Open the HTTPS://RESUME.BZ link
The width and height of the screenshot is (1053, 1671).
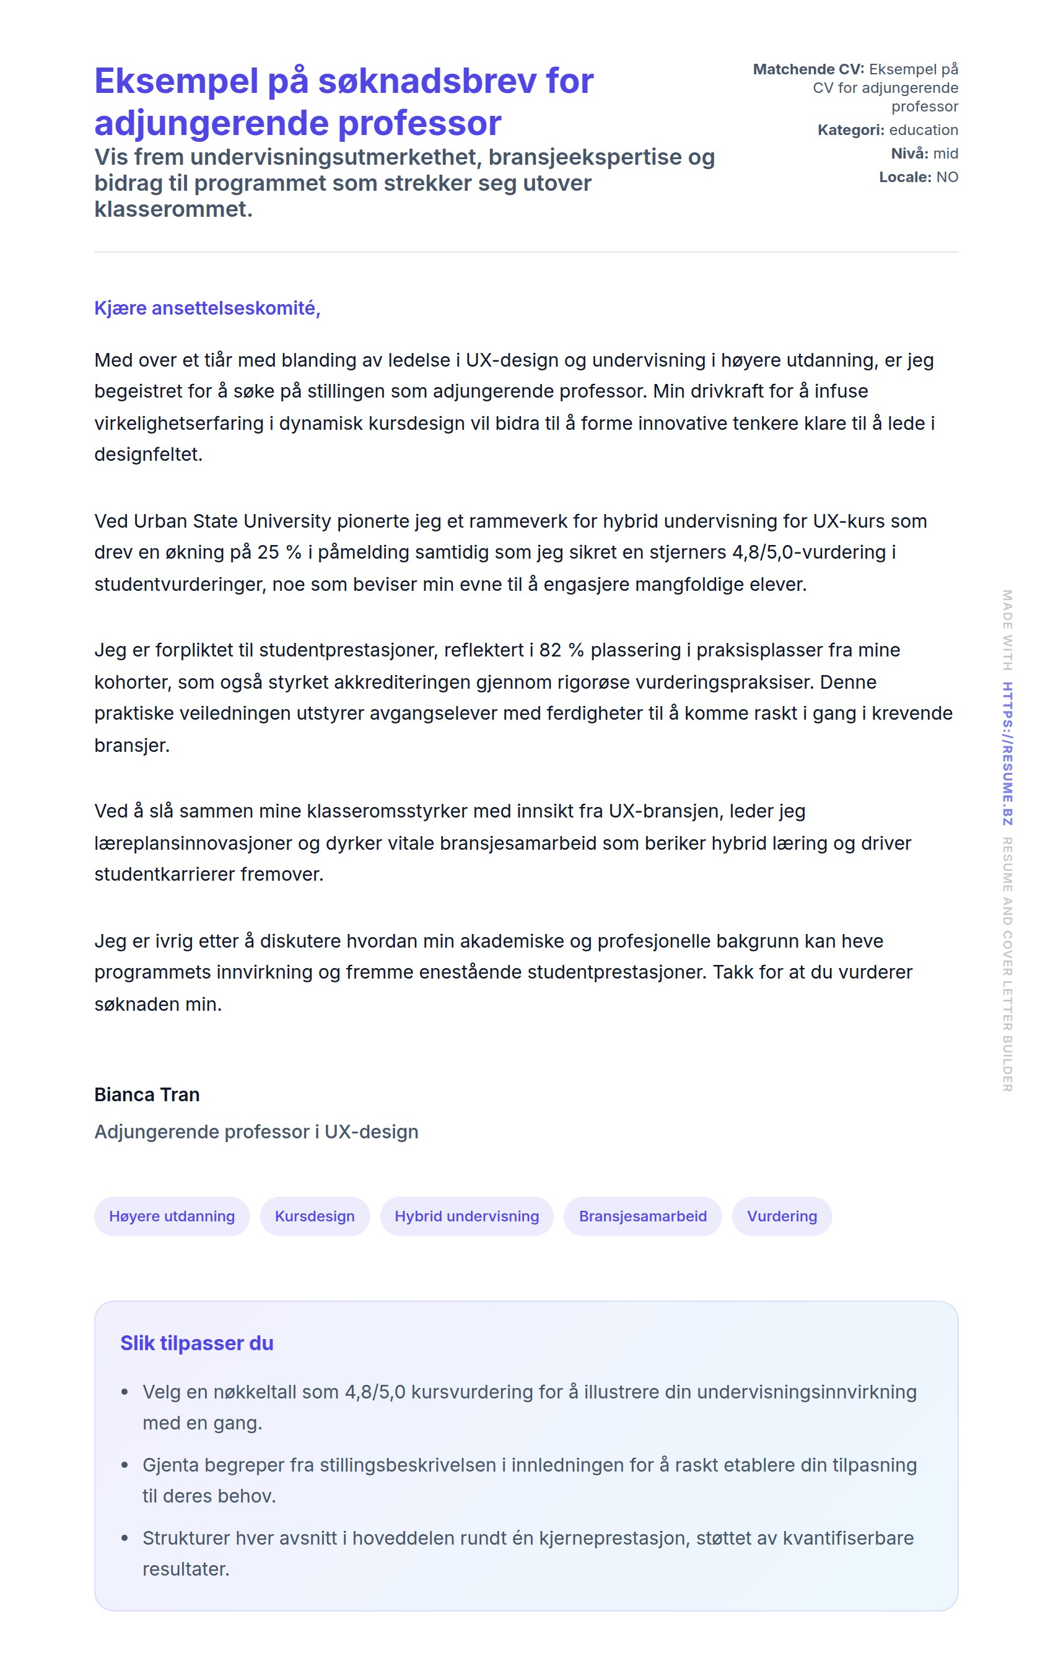tap(1007, 754)
